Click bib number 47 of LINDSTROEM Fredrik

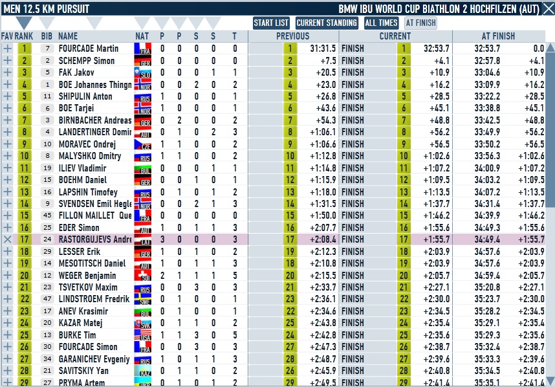point(47,299)
